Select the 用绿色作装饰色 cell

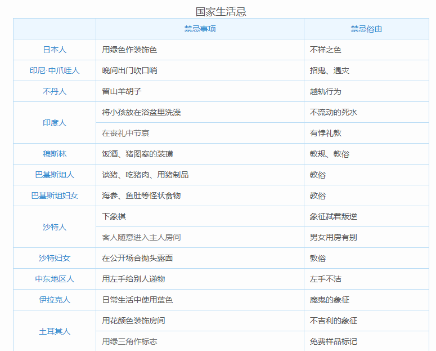click(x=129, y=50)
